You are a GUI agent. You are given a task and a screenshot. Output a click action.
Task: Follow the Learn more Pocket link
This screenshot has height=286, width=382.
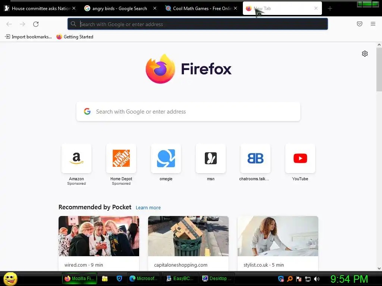148,208
